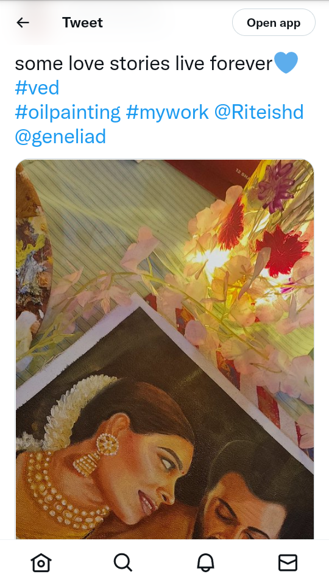Image resolution: width=329 pixels, height=585 pixels.
Task: Open the Notifications bell icon
Action: pos(205,562)
